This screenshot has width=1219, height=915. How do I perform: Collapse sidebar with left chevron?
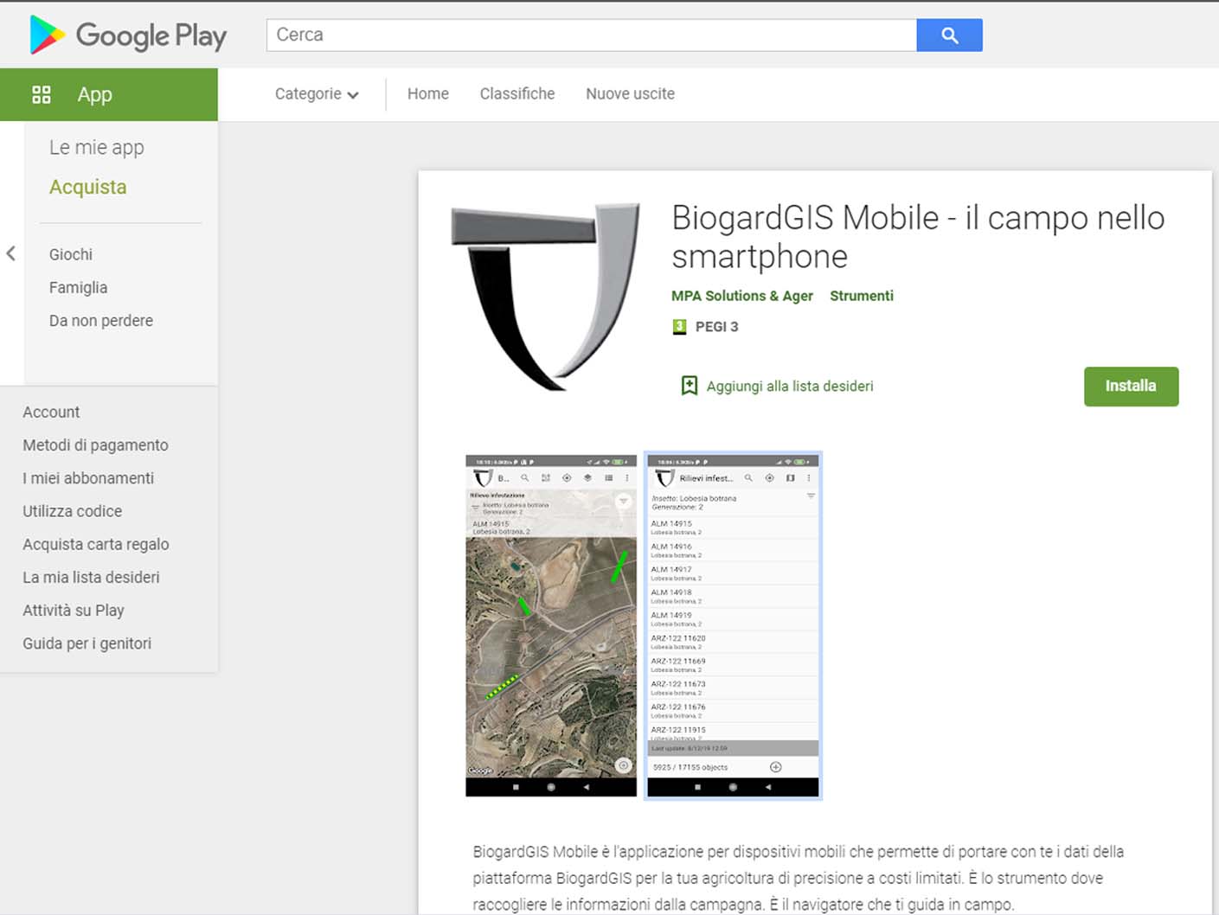coord(11,253)
